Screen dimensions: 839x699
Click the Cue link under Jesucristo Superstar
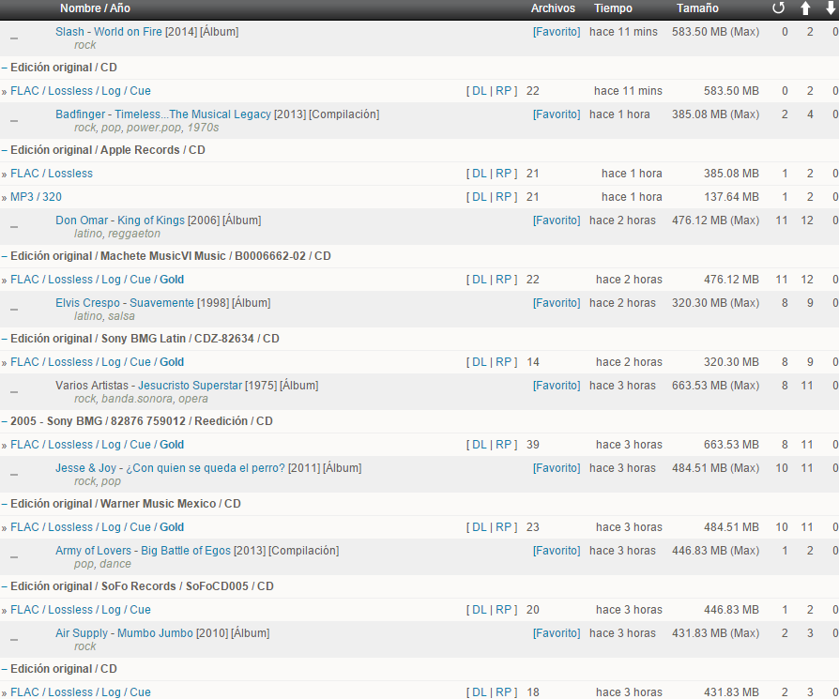point(139,444)
